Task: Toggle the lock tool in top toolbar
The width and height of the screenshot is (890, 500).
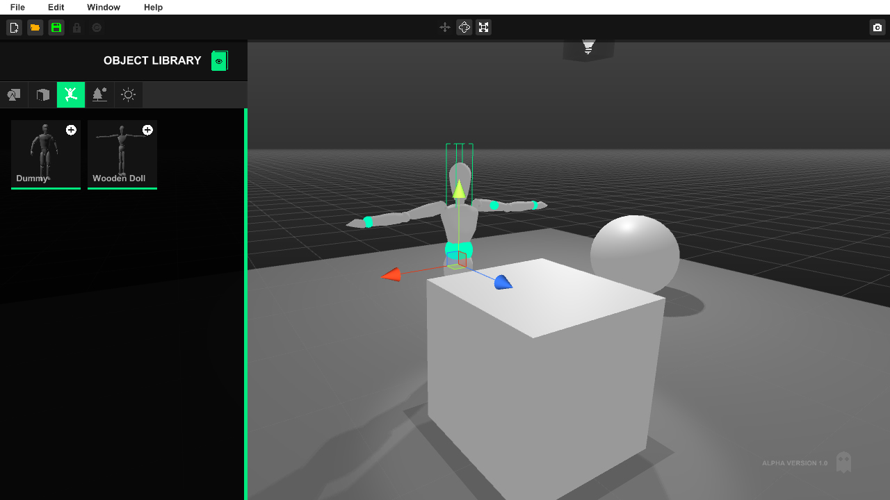Action: click(x=76, y=27)
